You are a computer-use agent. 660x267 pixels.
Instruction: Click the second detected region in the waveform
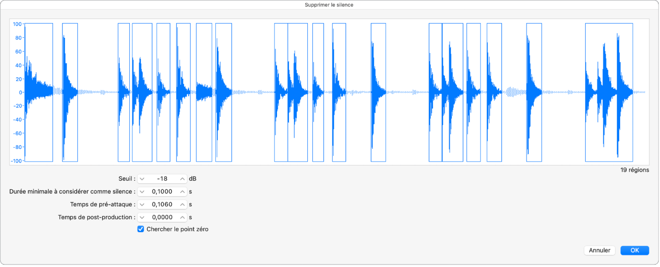(x=70, y=126)
